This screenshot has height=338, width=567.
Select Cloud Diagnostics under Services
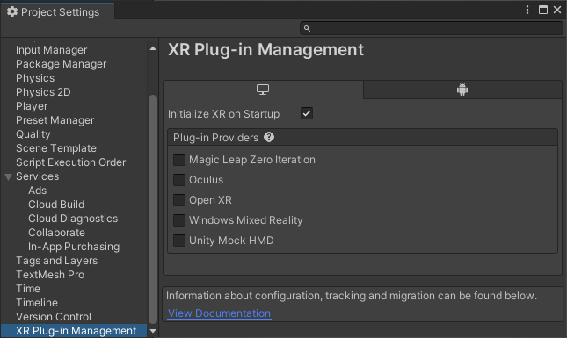pyautogui.click(x=73, y=219)
